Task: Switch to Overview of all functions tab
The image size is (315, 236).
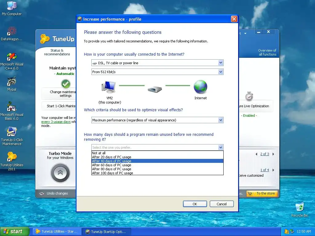Action: [x=267, y=52]
